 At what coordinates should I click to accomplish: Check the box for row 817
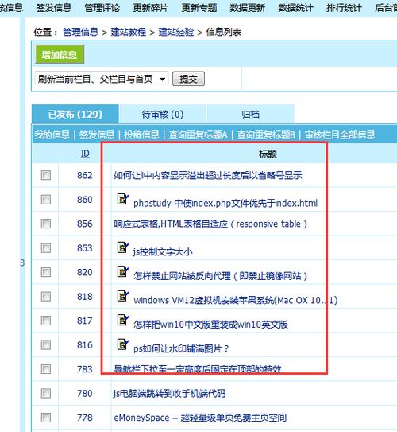[46, 321]
